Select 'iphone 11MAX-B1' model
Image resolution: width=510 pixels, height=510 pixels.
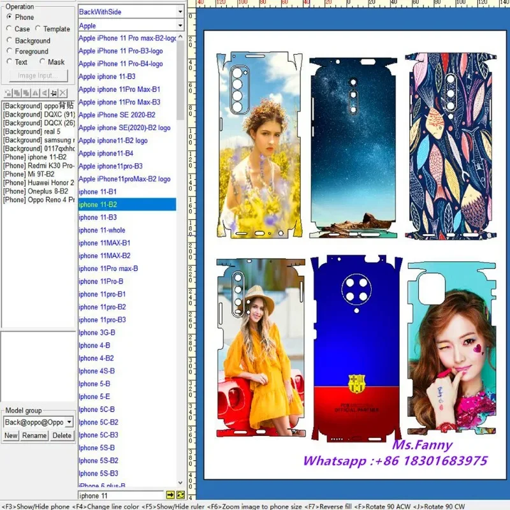tap(127, 243)
